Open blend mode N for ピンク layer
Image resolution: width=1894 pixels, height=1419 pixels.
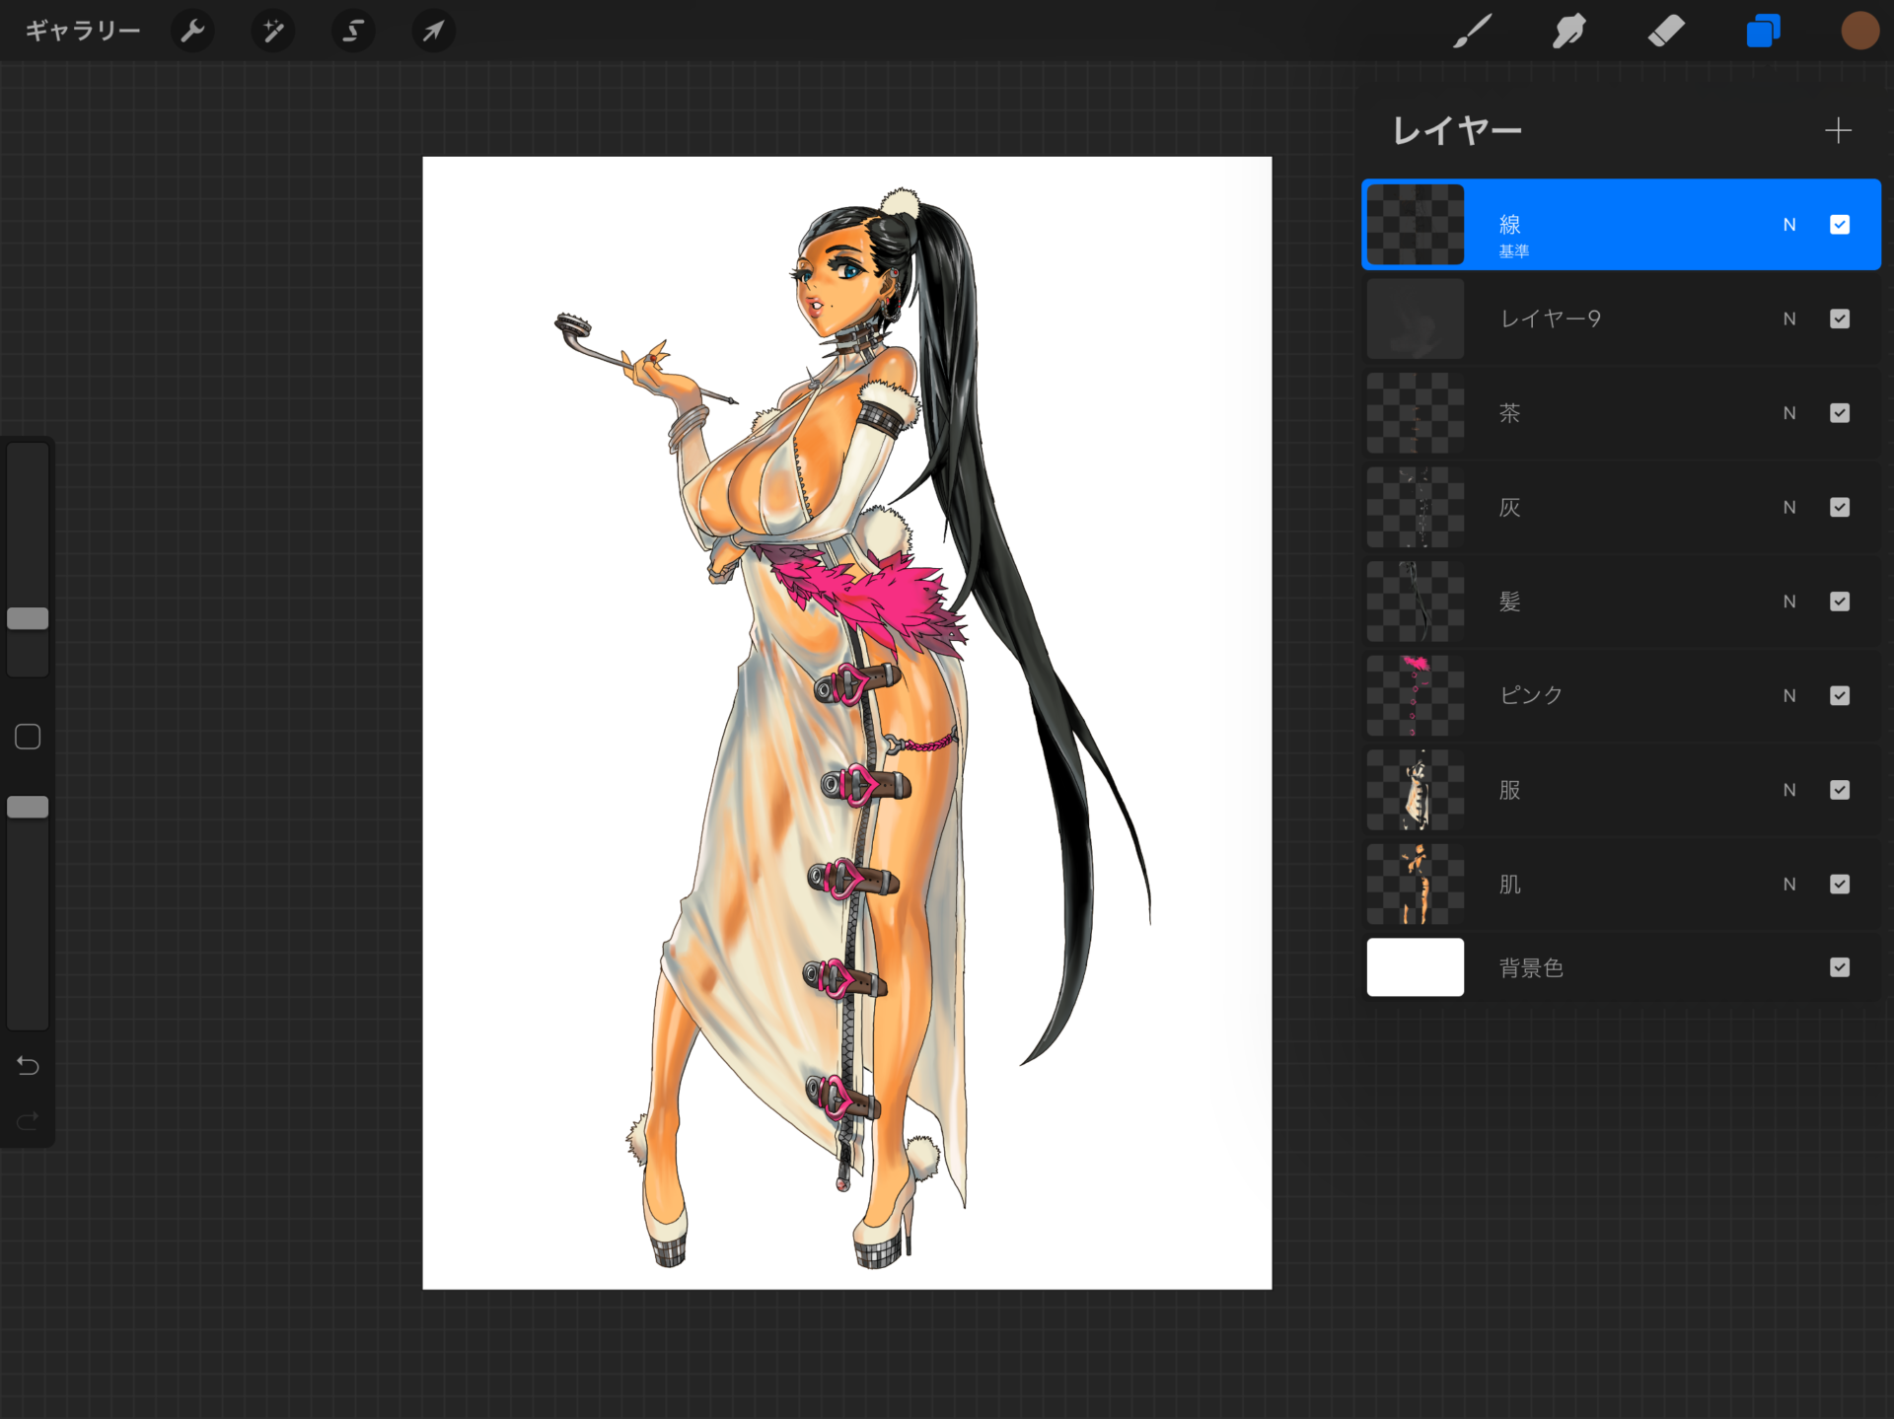point(1789,695)
